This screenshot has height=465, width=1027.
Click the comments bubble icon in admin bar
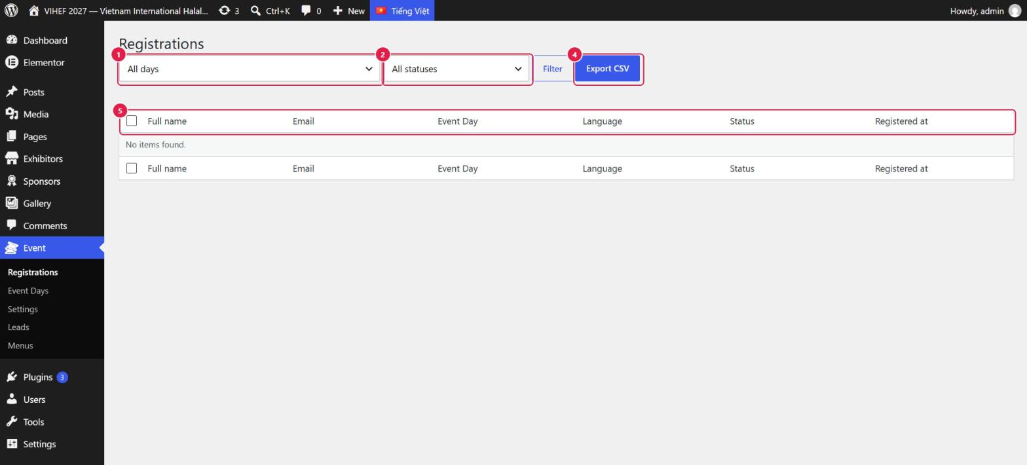click(306, 10)
